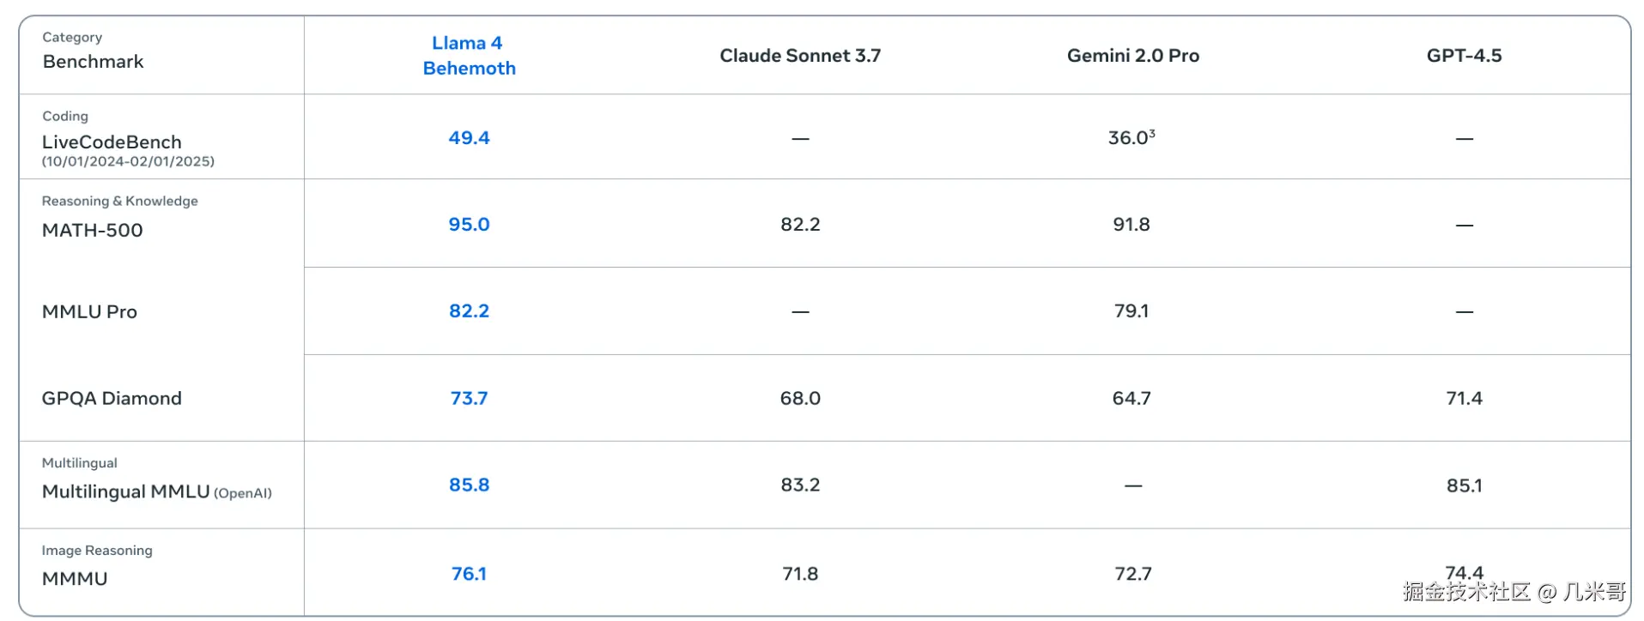Click Llama 4's 49.4 LiveCodeBench score
The image size is (1644, 621).
click(469, 138)
